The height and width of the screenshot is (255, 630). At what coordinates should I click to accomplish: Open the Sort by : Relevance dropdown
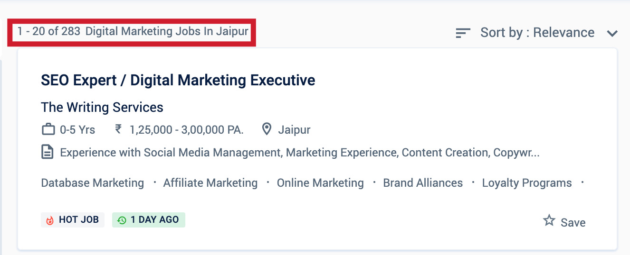click(537, 33)
